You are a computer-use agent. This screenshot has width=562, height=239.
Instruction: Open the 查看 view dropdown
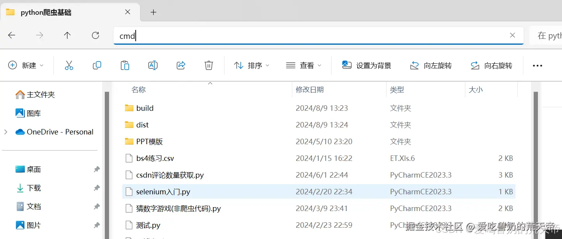(304, 65)
